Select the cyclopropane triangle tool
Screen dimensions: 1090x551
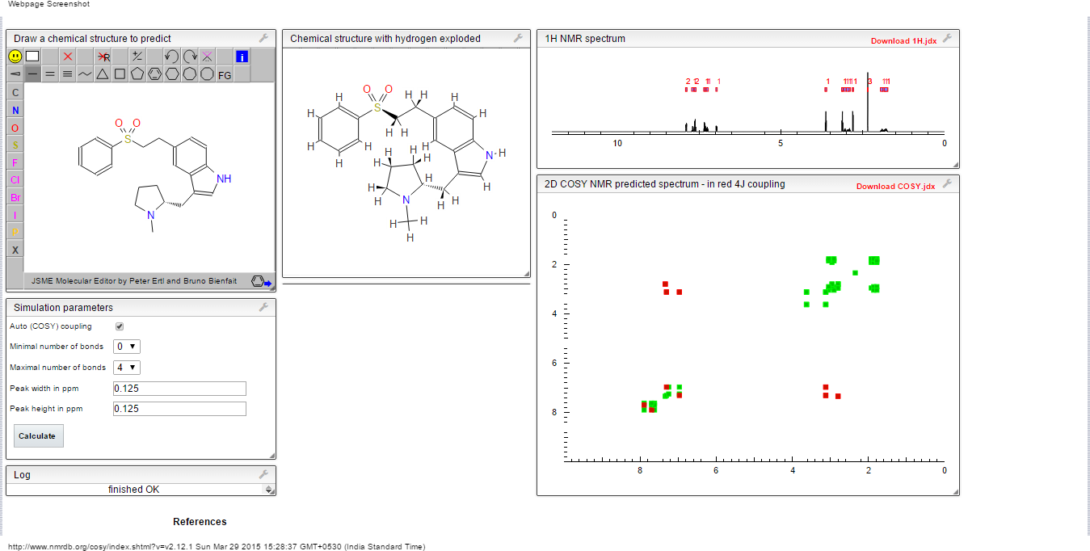tap(103, 74)
